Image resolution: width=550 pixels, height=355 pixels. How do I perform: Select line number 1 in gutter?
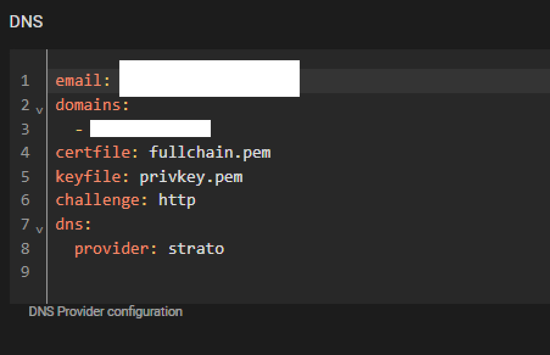pos(25,80)
